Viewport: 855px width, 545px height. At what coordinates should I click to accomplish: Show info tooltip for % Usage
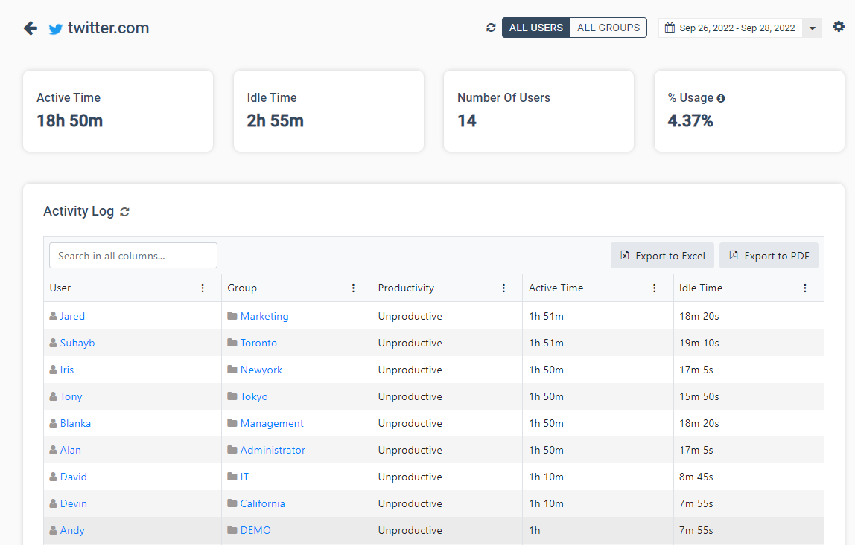tap(721, 99)
